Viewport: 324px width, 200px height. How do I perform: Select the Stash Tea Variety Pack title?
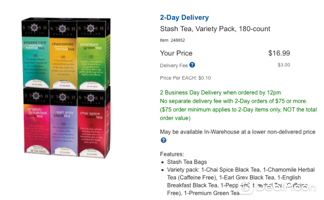click(215, 29)
